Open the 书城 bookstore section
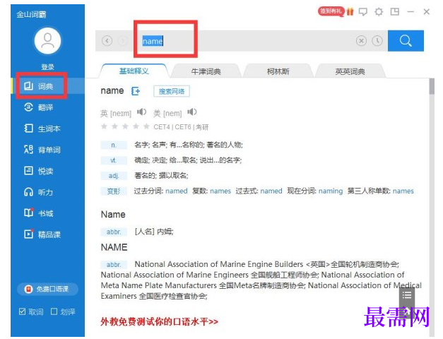The image size is (443, 339). 38,213
